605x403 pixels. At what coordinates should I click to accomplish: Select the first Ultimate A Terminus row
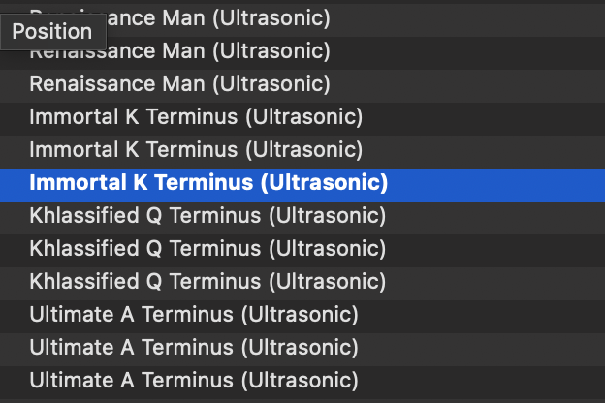point(194,315)
